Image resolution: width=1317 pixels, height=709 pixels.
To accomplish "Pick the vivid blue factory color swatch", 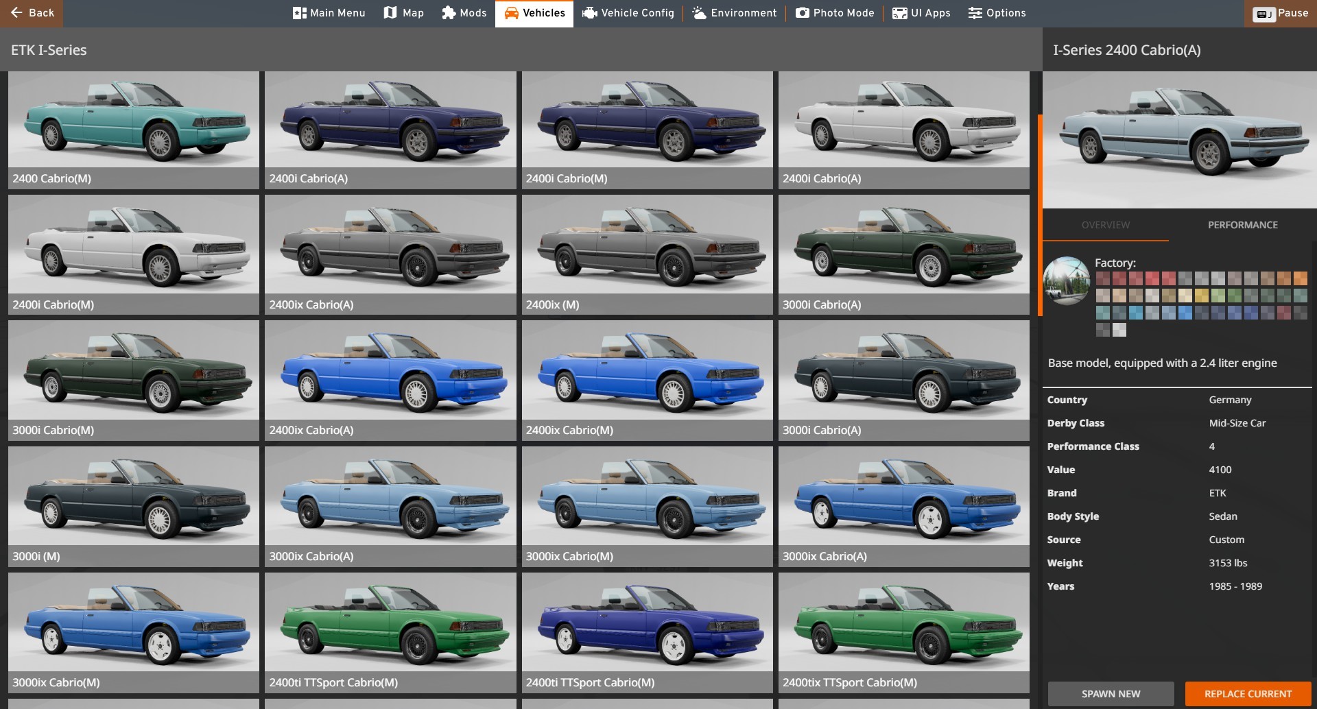I will click(1185, 313).
